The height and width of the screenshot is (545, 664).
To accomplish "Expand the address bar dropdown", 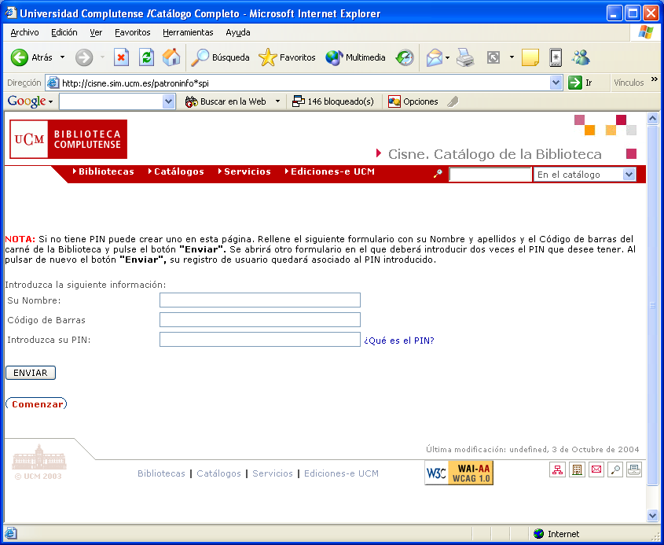I will 556,83.
